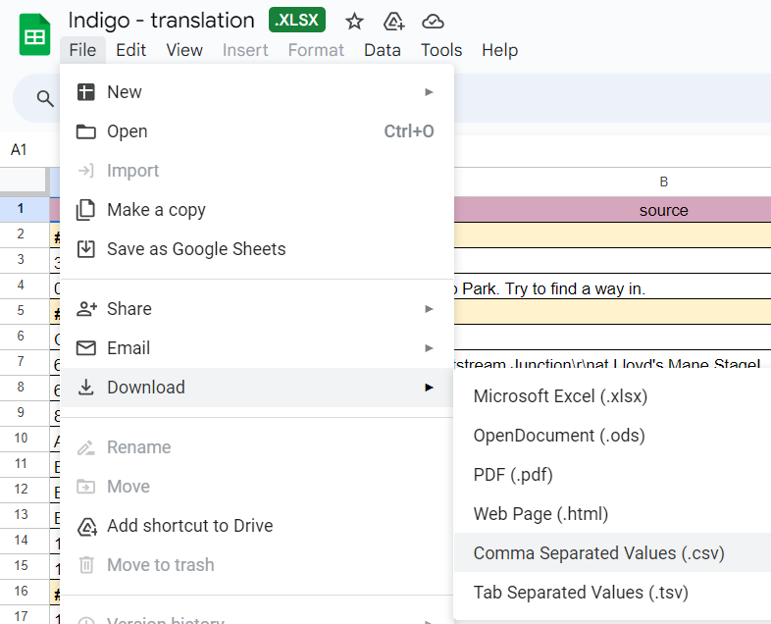Click the Add to Drive icon in title bar
771x624 pixels.
(x=394, y=21)
